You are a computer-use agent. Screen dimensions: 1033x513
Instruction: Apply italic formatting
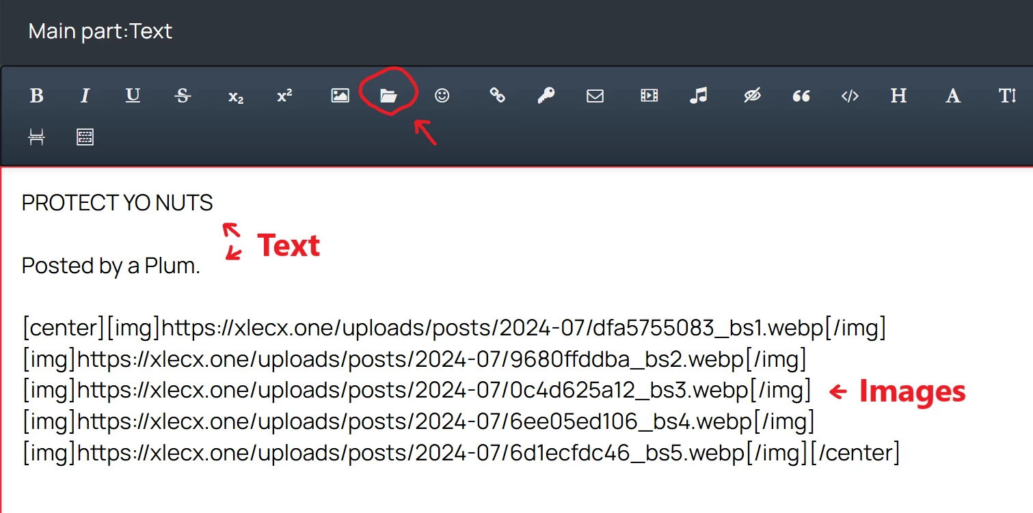tap(85, 96)
